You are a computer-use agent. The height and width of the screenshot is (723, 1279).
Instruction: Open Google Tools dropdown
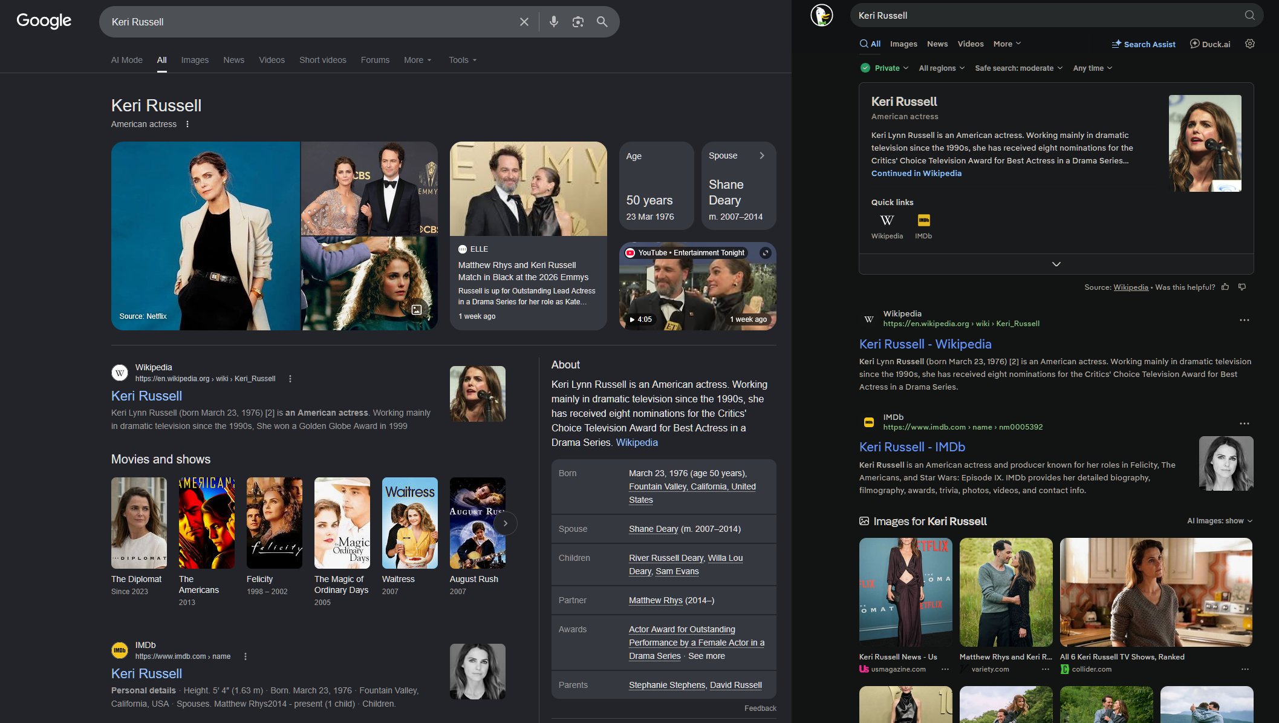coord(463,60)
